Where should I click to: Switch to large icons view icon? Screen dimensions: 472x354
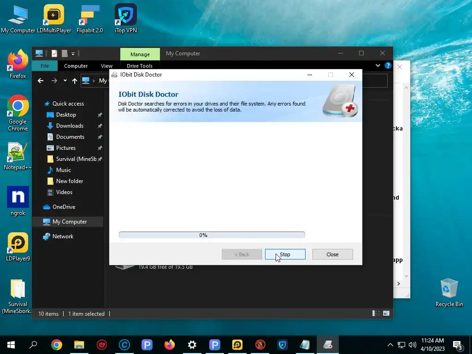coord(386,313)
